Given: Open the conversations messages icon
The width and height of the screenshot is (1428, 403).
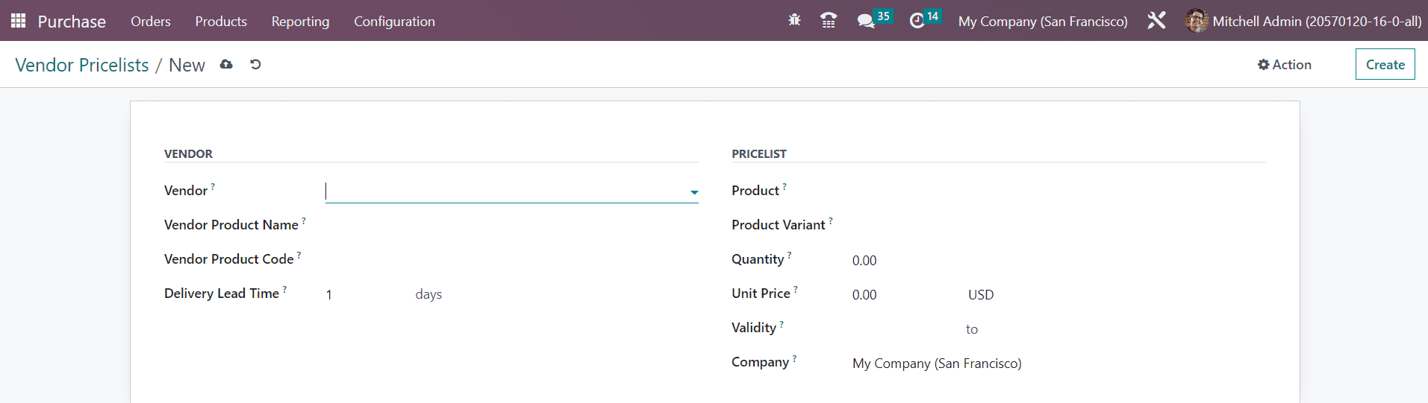Looking at the screenshot, I should click(x=866, y=21).
